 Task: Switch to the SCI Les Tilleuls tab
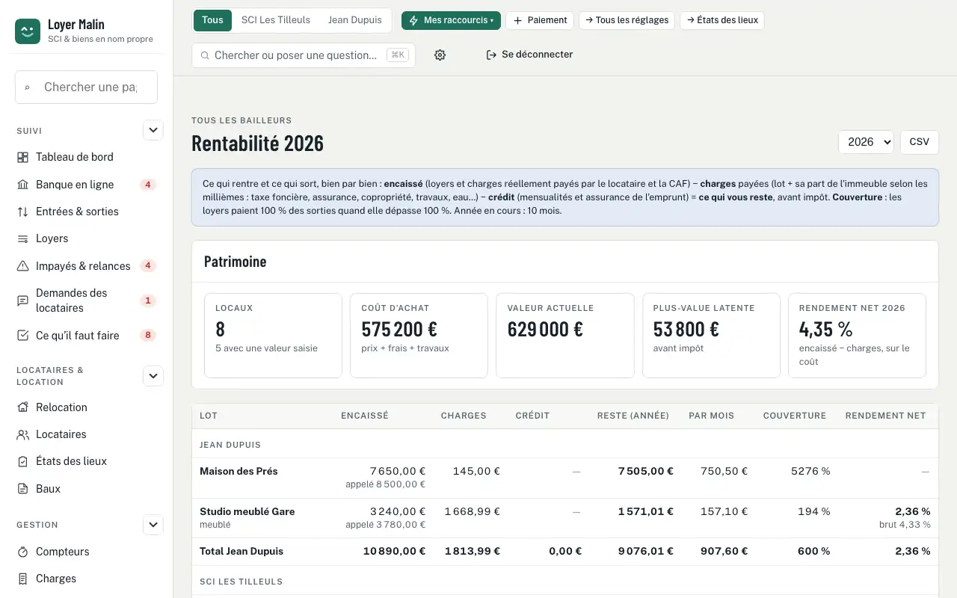click(276, 20)
